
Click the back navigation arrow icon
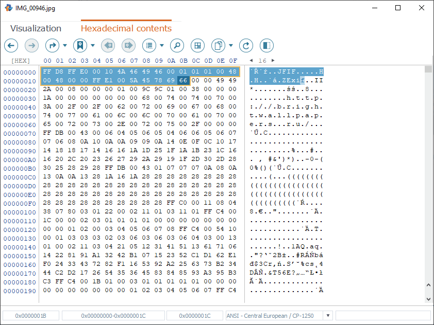[11, 45]
